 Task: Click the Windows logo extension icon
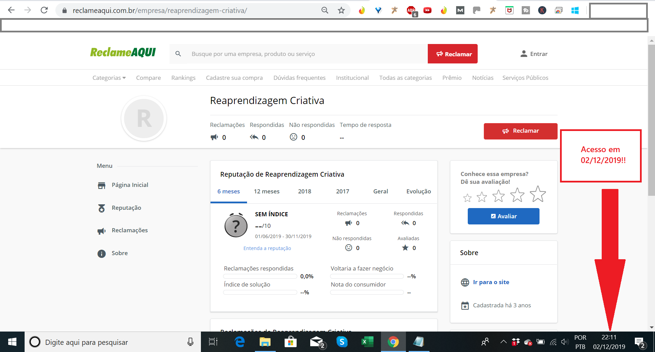click(575, 11)
